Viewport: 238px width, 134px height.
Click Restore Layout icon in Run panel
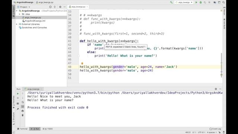pos(18,103)
